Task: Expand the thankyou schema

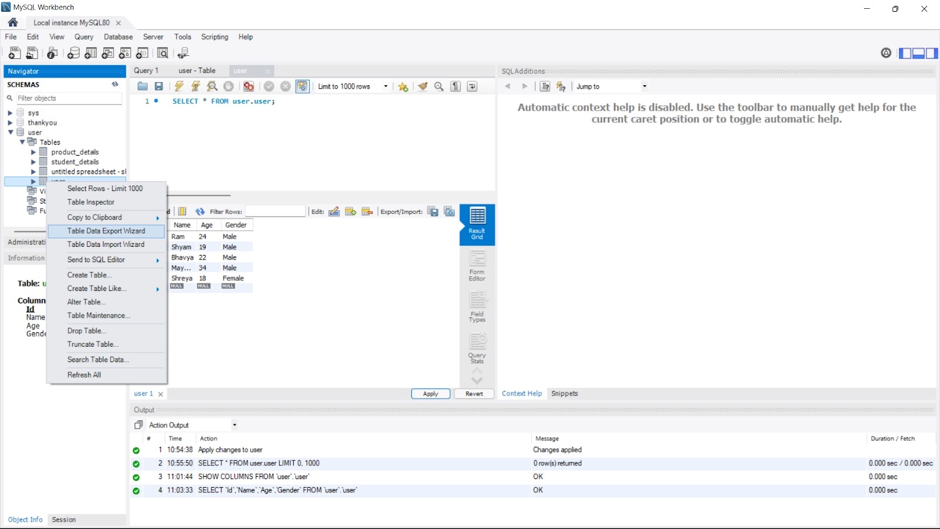Action: pyautogui.click(x=9, y=123)
